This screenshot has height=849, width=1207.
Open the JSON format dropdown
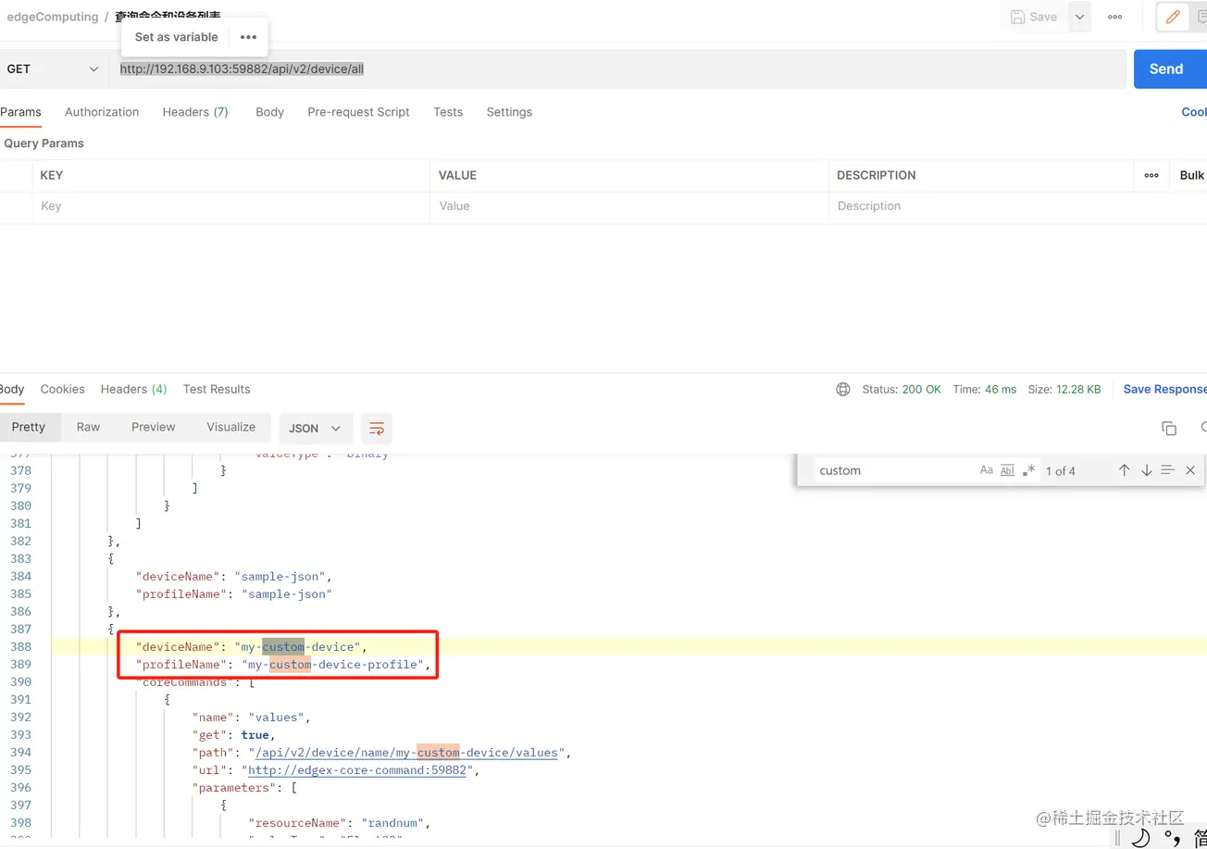(x=316, y=429)
